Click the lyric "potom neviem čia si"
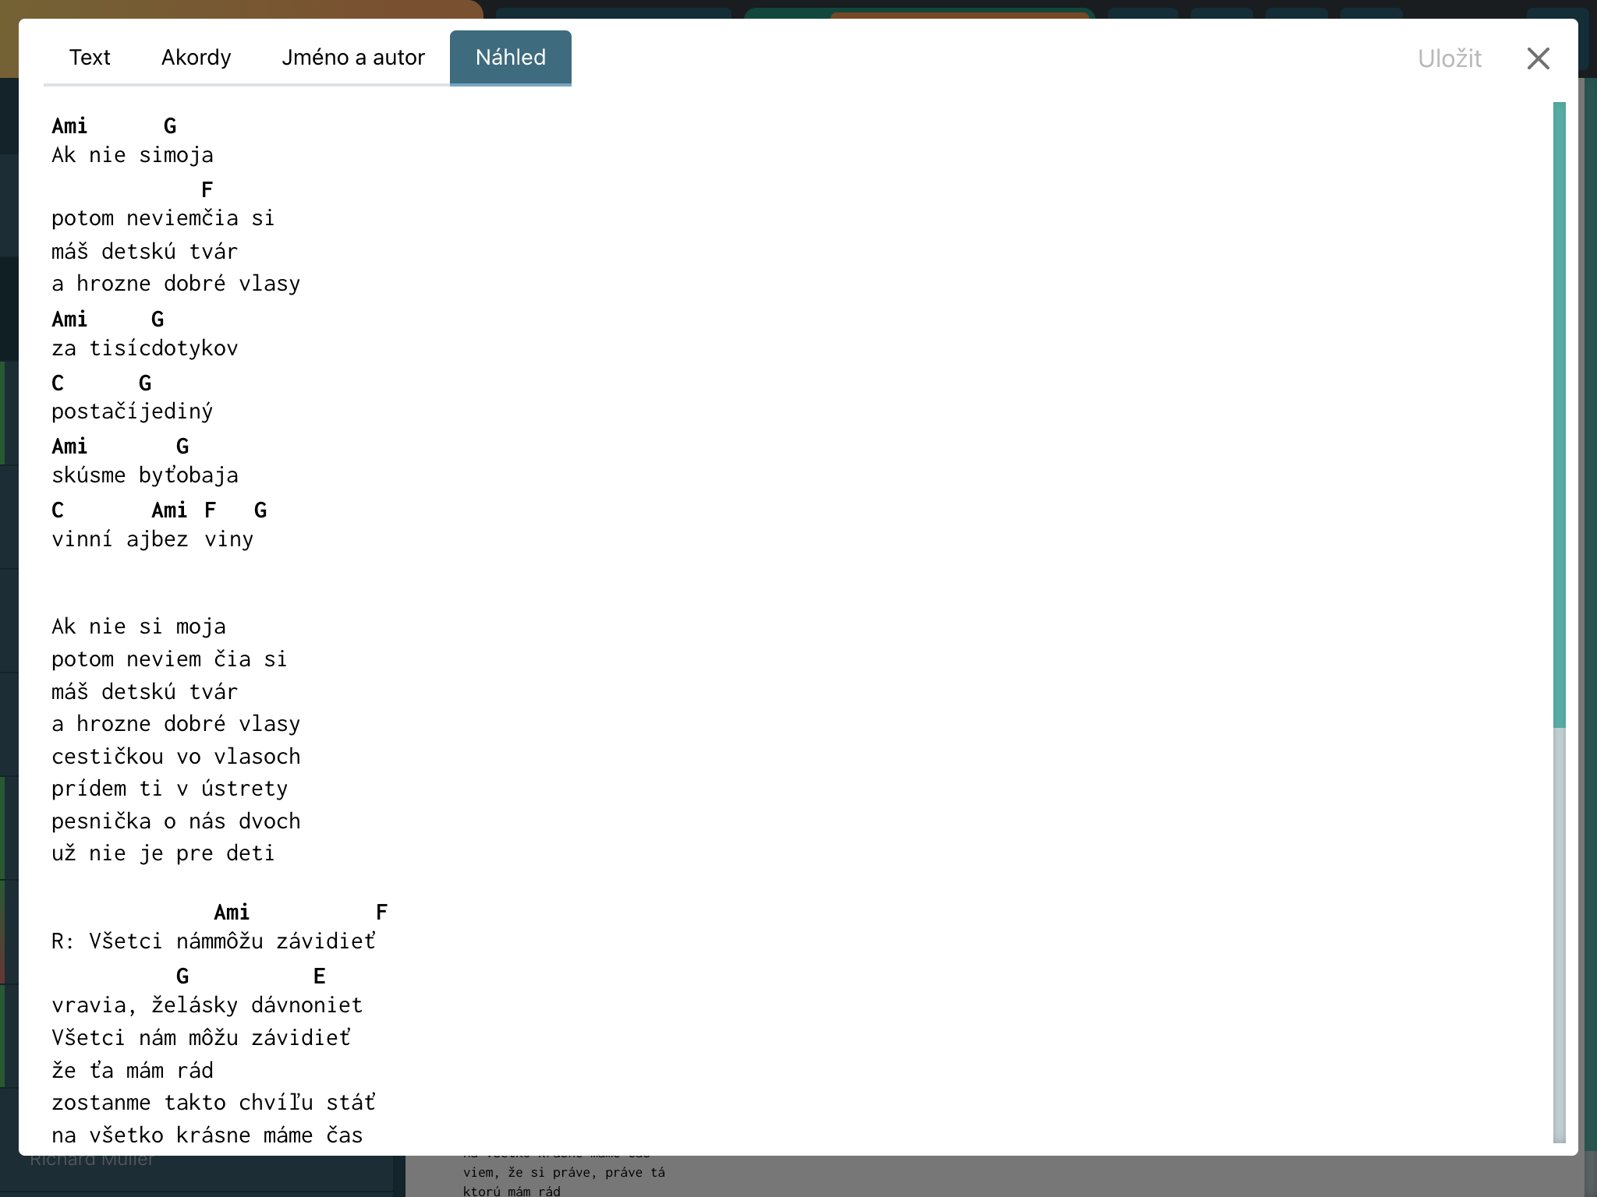This screenshot has height=1197, width=1597. pos(169,659)
